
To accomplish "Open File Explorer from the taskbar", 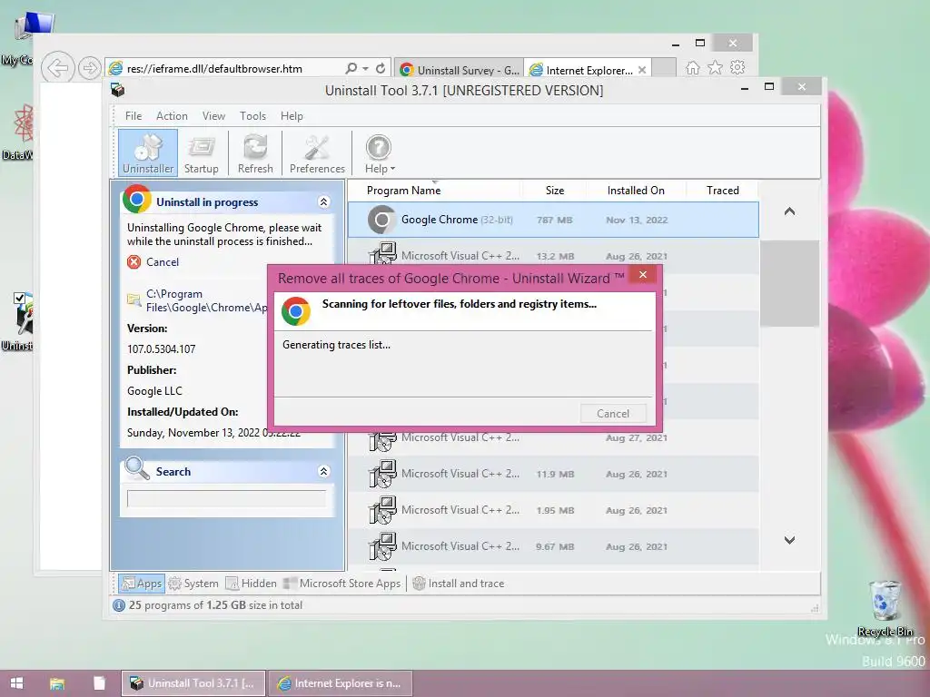I will point(57,683).
